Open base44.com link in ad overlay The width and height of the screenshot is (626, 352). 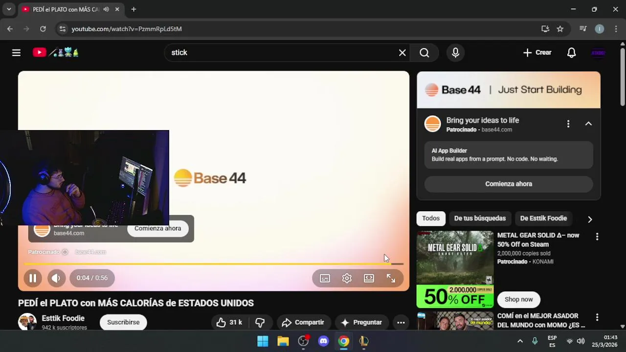(90, 252)
